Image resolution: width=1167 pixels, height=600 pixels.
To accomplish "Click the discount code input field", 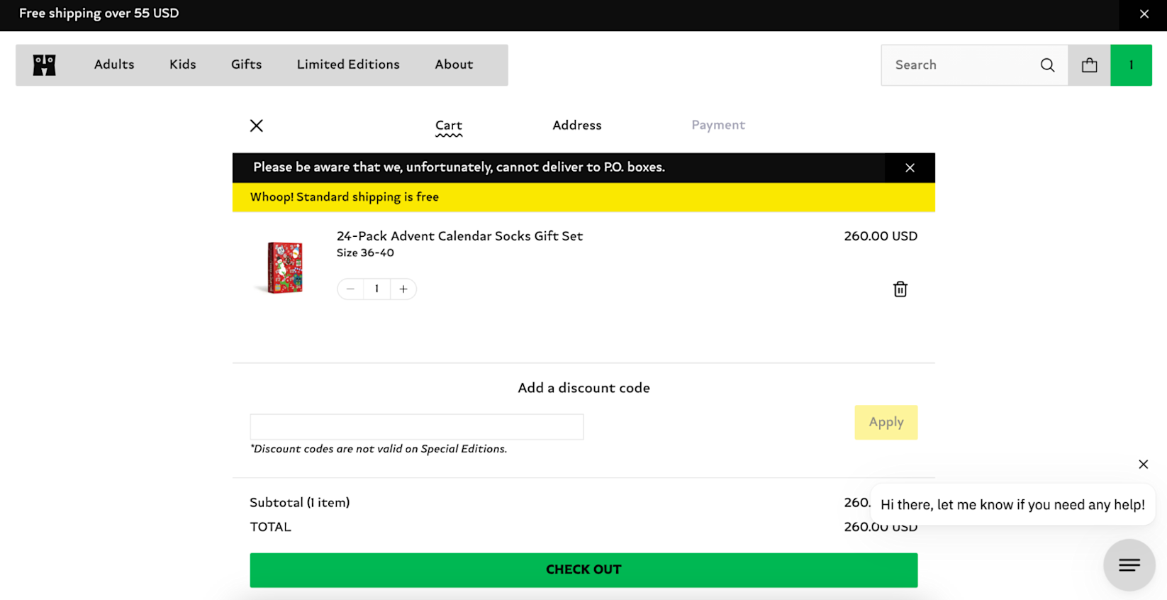I will pos(416,426).
